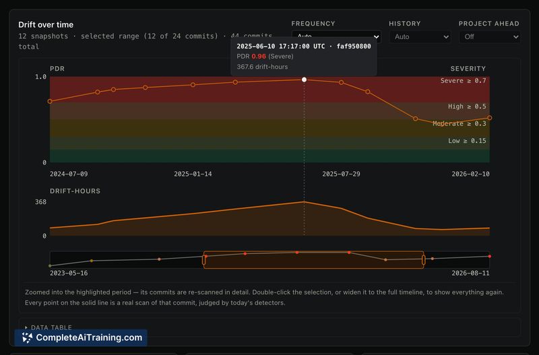Image resolution: width=539 pixels, height=355 pixels.
Task: Open the Project Ahead dropdown set to Off
Action: (x=490, y=37)
